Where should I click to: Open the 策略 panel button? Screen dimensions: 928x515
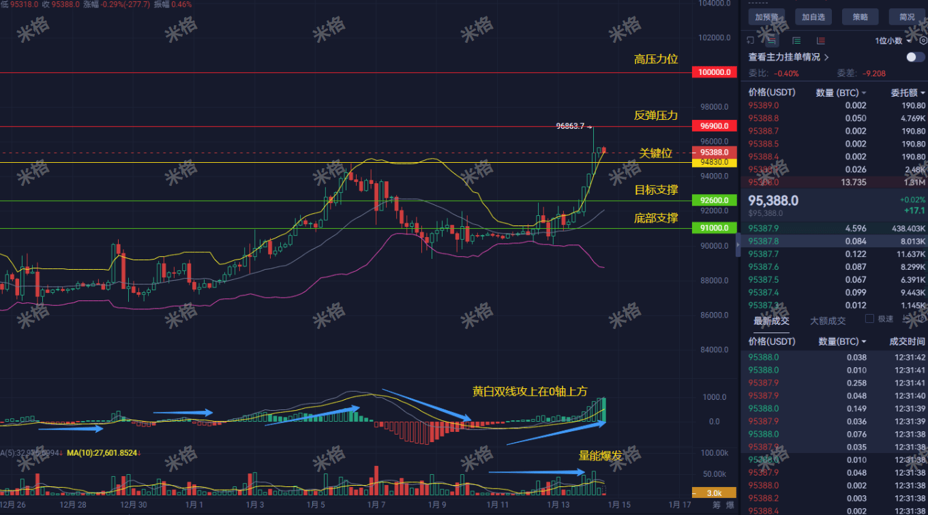tap(860, 16)
